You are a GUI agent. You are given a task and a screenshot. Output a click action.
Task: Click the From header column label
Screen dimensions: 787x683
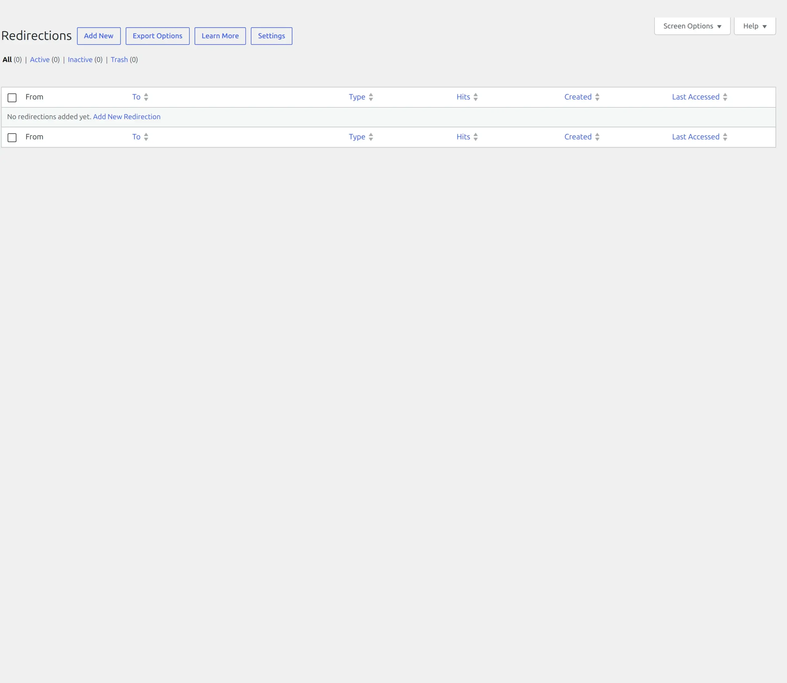click(x=34, y=97)
